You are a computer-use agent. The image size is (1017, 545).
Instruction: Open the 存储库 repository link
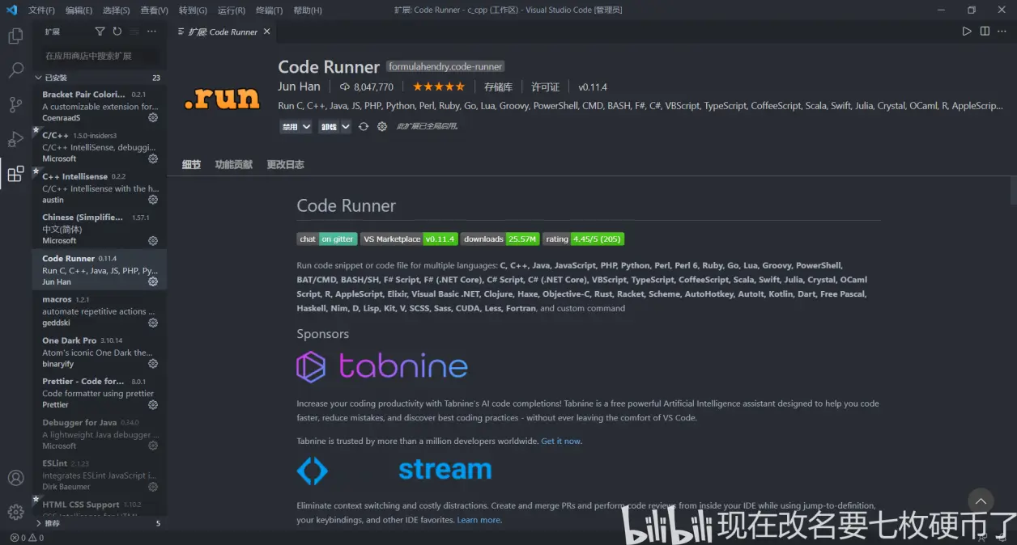pos(498,87)
